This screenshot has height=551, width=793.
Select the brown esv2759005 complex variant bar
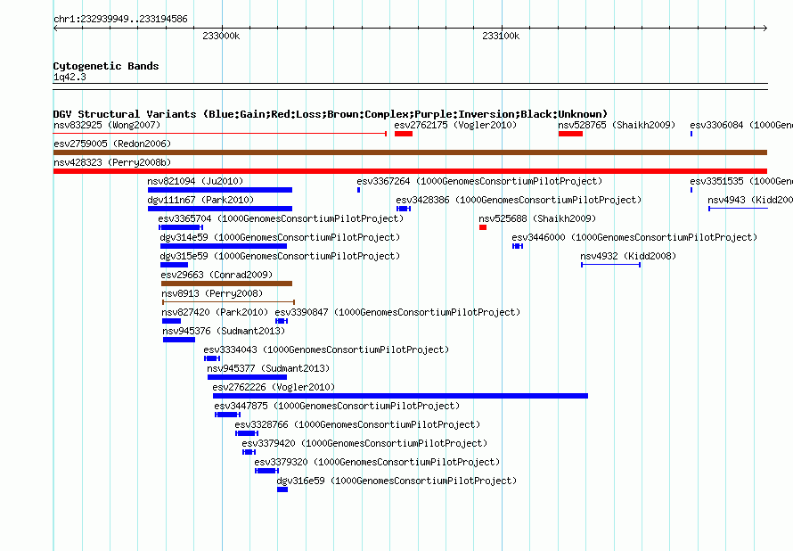pos(410,152)
